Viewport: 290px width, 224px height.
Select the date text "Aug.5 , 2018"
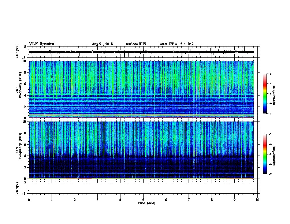(102, 44)
